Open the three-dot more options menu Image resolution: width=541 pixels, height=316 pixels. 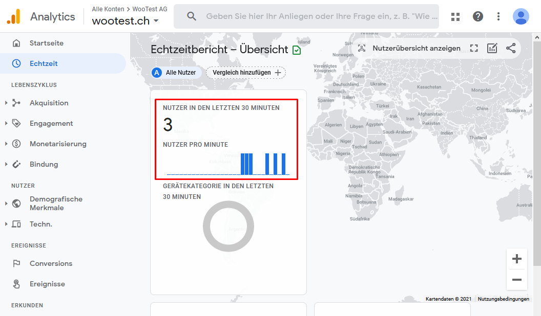498,16
